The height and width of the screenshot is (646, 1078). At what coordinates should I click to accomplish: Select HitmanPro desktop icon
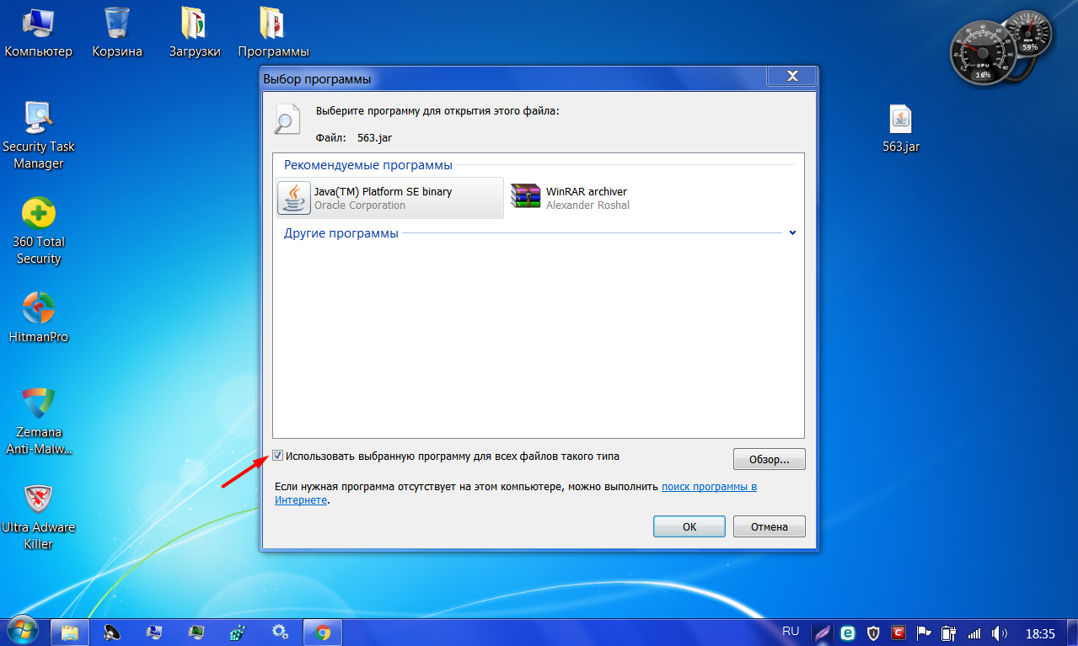[x=39, y=318]
